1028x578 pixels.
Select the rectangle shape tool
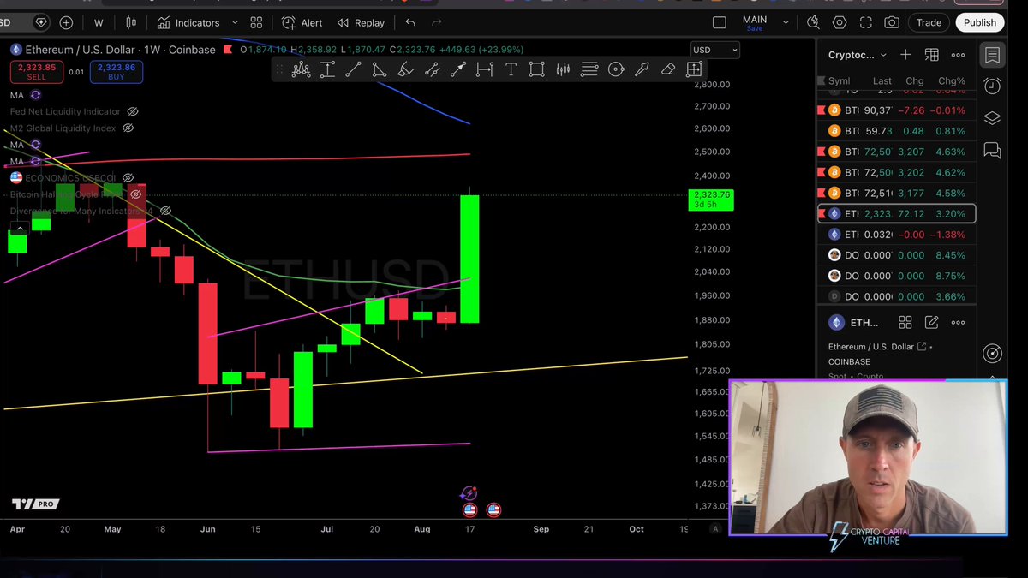[x=537, y=70]
